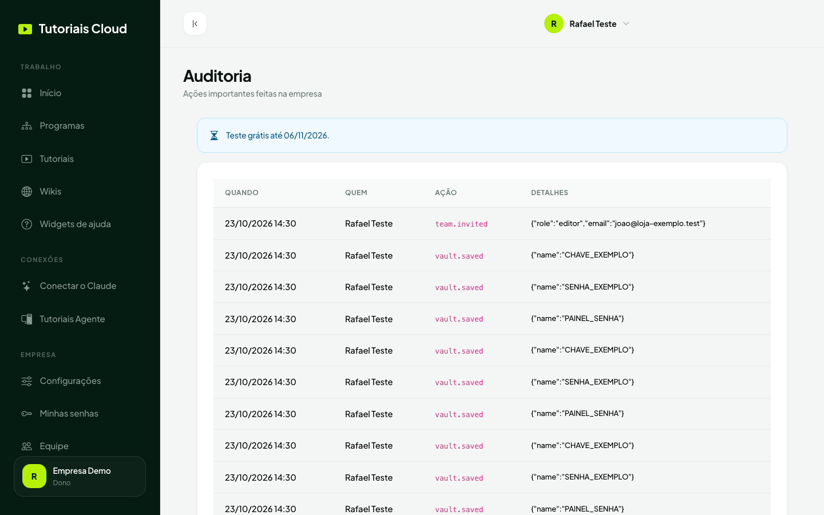Click the QUEM column header
The width and height of the screenshot is (824, 515).
coord(356,193)
